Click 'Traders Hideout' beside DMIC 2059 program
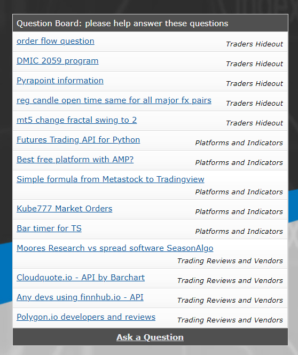Screen dimensions: 298x355 [x=255, y=64]
